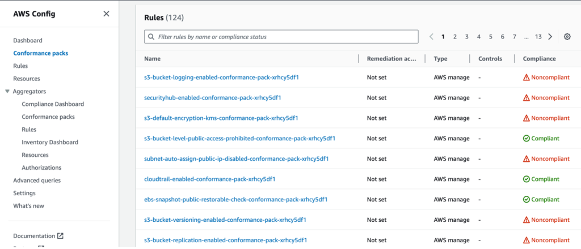581x249 pixels.
Task: Click warning icon for s3-bucket-logging-enabled row
Action: pyautogui.click(x=526, y=78)
